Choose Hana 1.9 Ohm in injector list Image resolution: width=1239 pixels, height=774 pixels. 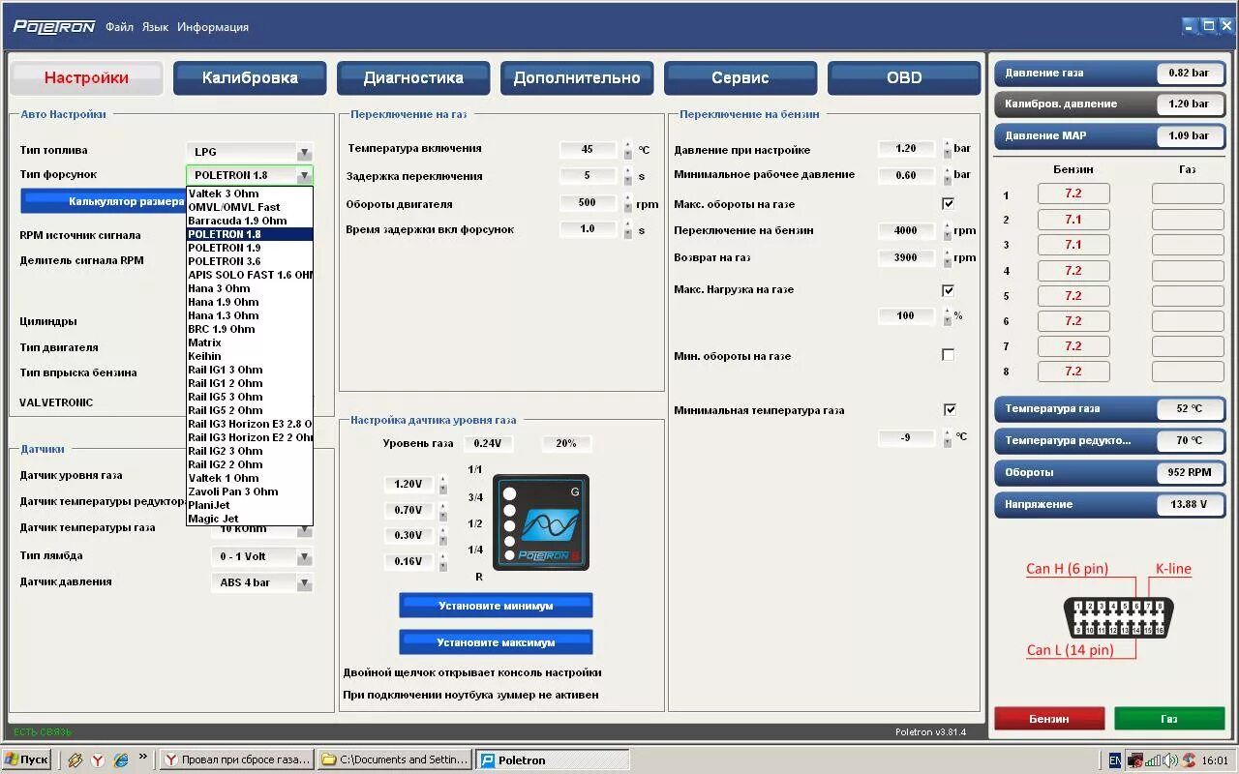click(250, 302)
